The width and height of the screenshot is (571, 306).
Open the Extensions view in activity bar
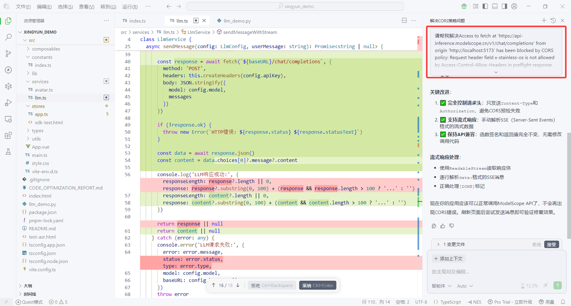click(x=8, y=136)
